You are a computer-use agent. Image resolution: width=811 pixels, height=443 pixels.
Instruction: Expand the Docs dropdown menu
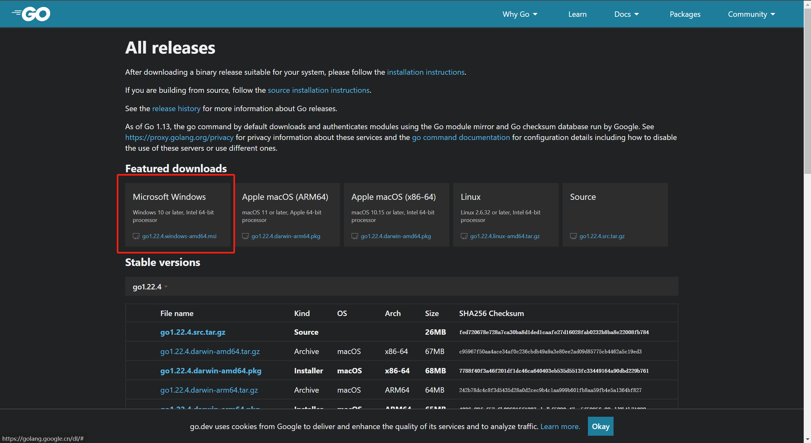[x=627, y=14]
